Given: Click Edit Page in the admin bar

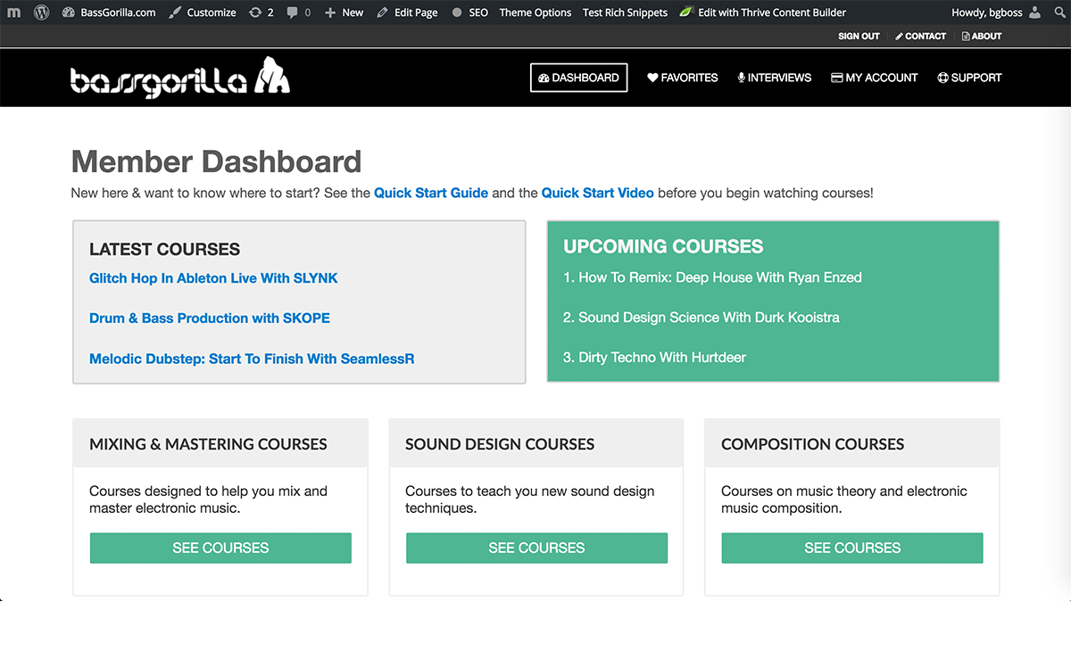Looking at the screenshot, I should pos(407,12).
